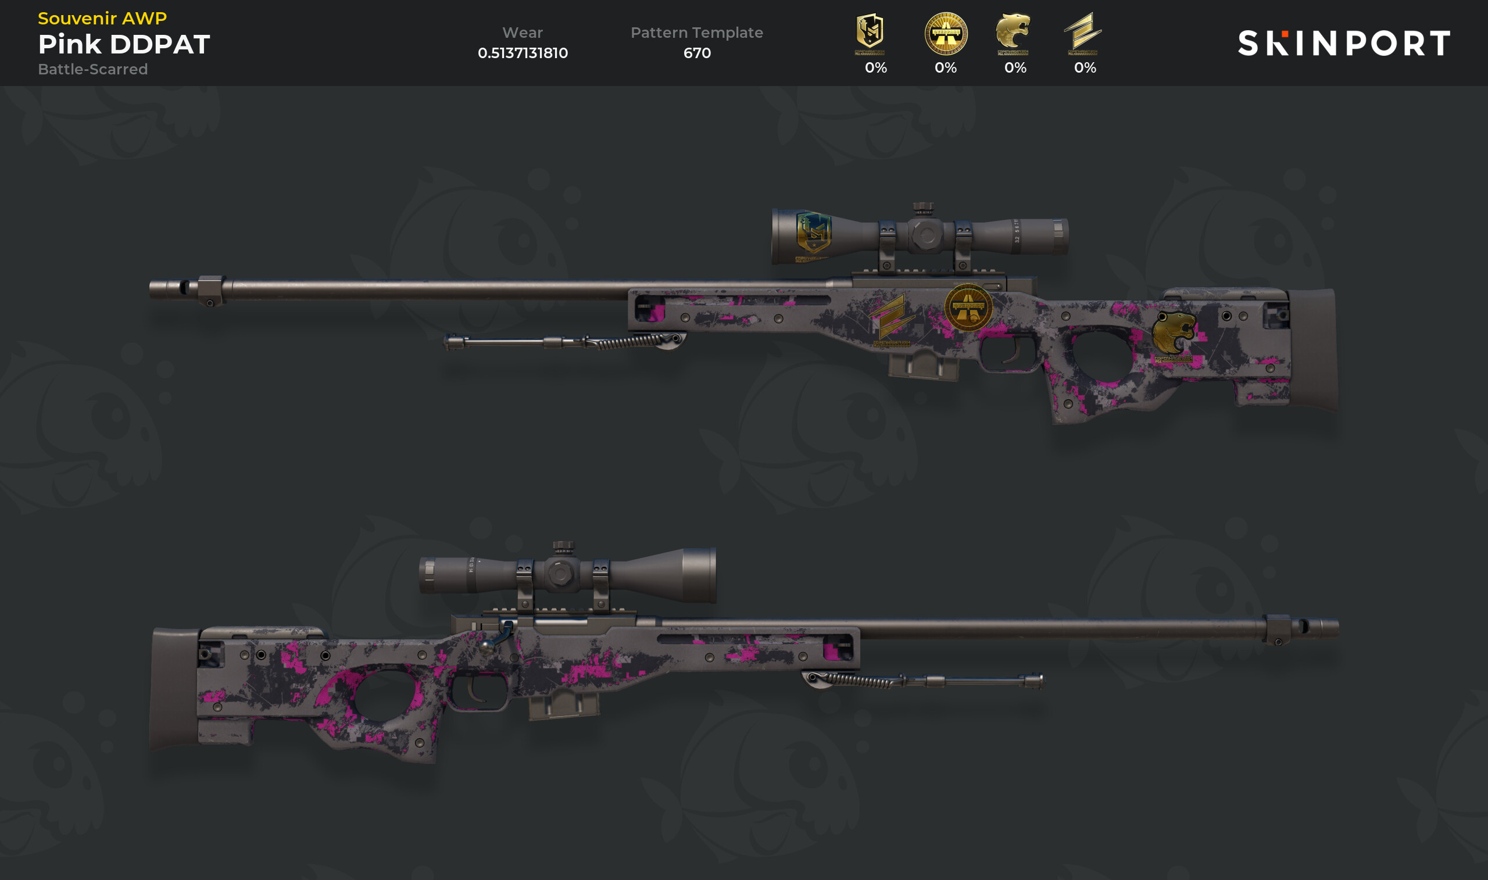Click the muzzle brake of the top rifle
This screenshot has width=1488, height=880.
pos(187,289)
